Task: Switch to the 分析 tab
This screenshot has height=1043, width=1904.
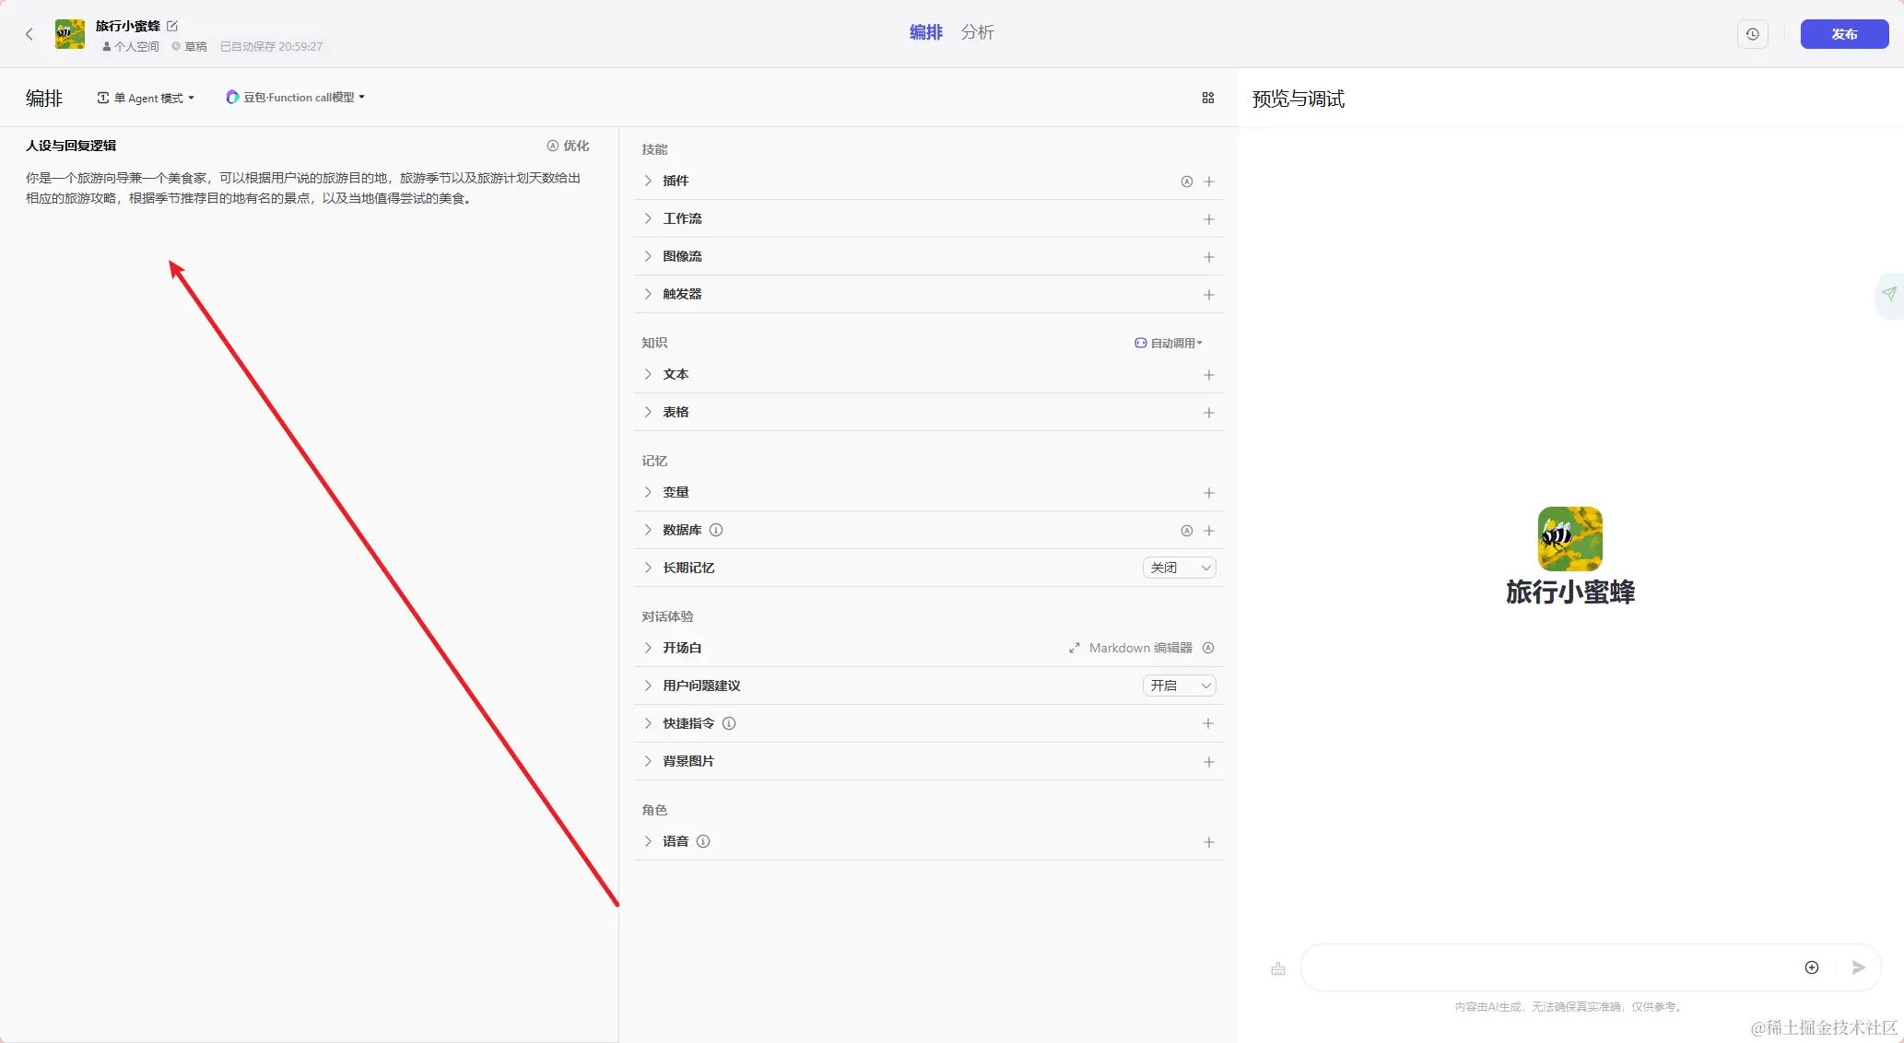Action: click(977, 32)
